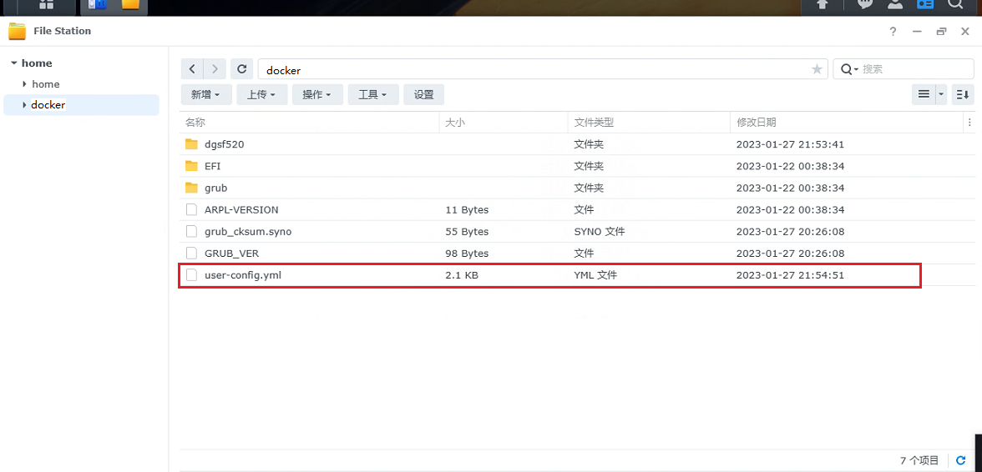Refresh the docker folder listing
Screen dimensions: 982x472
(x=242, y=69)
